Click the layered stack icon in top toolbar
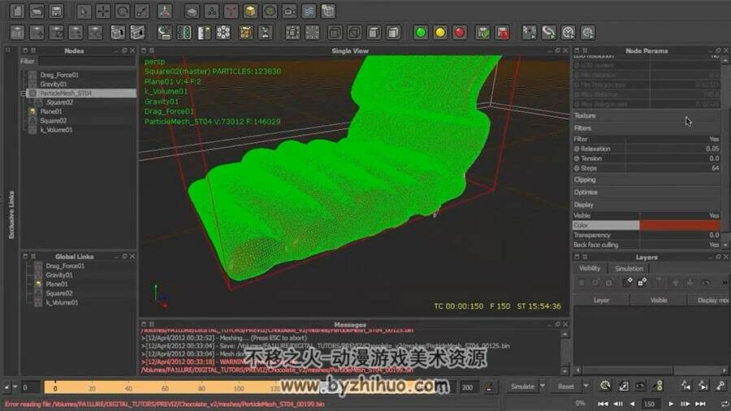 pyautogui.click(x=192, y=11)
